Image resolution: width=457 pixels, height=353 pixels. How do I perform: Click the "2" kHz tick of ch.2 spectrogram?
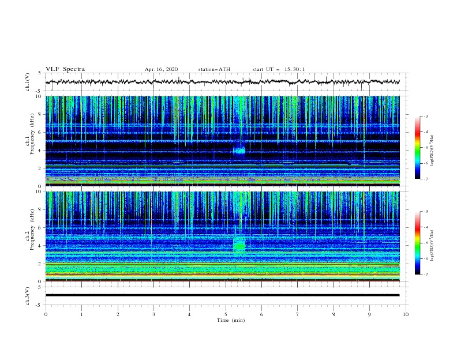click(x=40, y=264)
